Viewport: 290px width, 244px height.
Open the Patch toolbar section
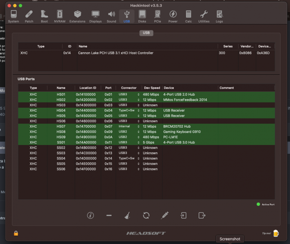point(29,16)
